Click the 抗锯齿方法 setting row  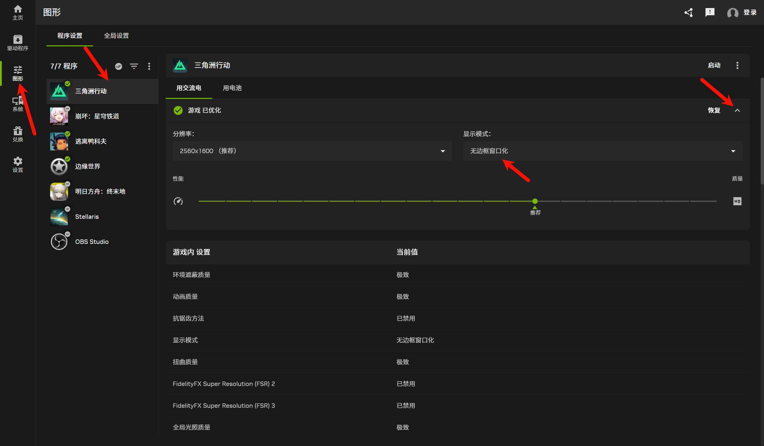tap(458, 318)
